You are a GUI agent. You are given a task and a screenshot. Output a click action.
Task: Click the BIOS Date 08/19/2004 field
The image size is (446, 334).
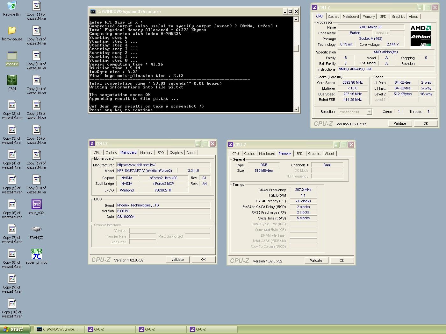[163, 217]
